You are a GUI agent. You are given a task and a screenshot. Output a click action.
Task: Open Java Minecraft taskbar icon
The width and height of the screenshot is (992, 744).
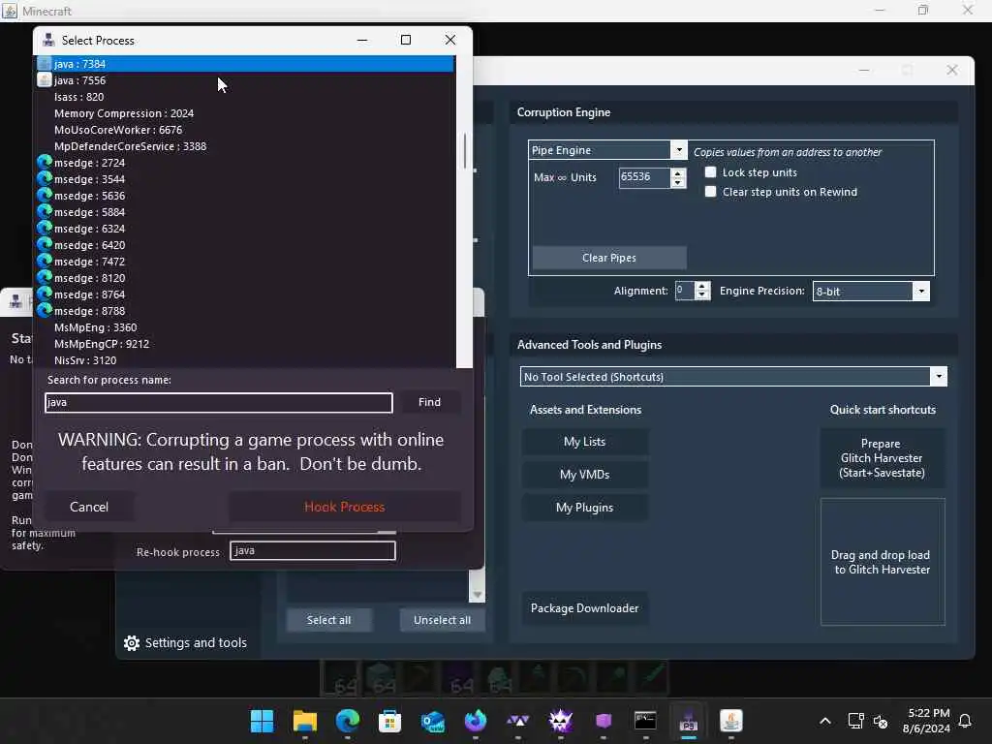[x=730, y=721]
